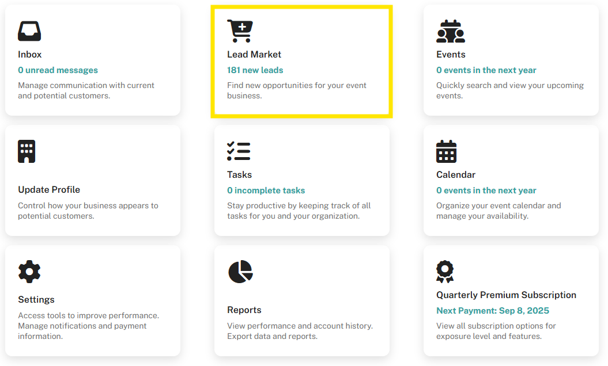Click the Update Profile building icon
This screenshot has width=608, height=366.
27,151
